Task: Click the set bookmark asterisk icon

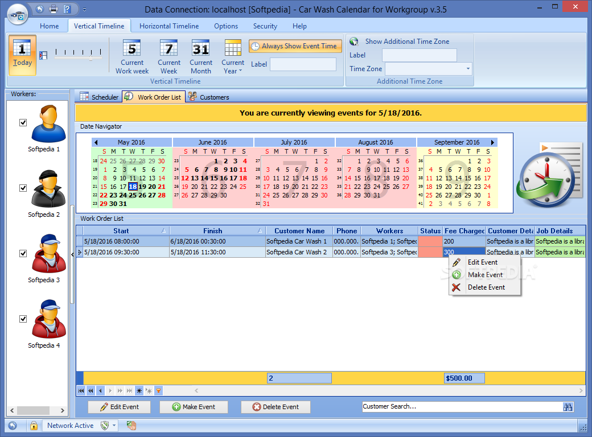Action: [x=139, y=391]
